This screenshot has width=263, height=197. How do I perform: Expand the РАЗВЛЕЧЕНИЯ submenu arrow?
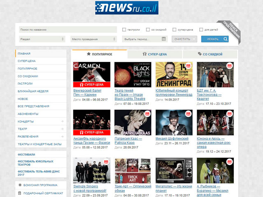[62, 136]
